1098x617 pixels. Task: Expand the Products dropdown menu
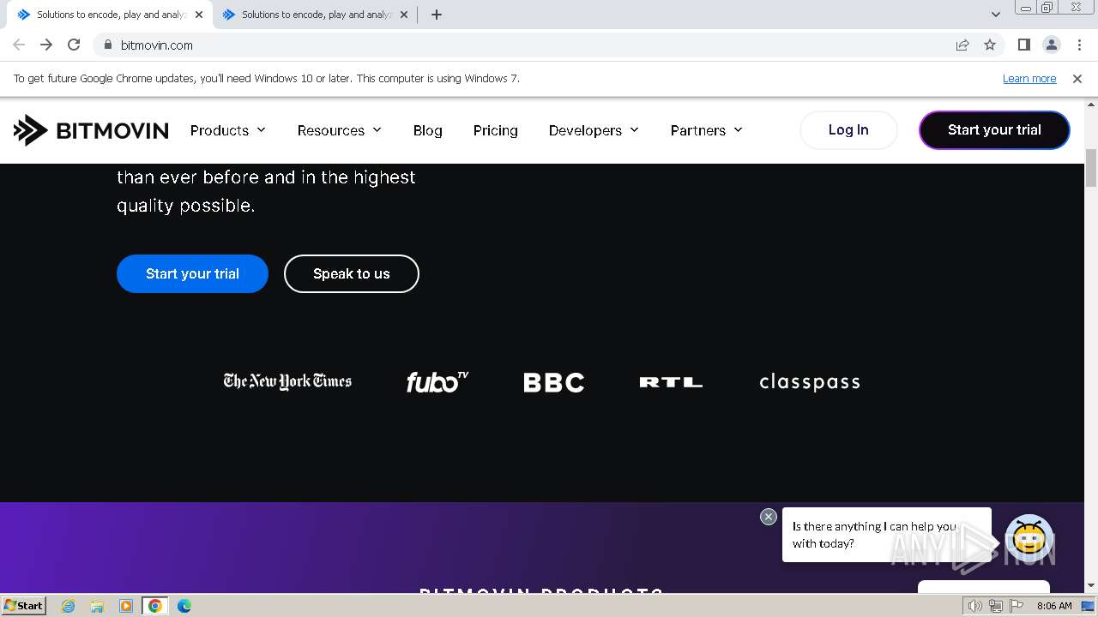pyautogui.click(x=228, y=130)
